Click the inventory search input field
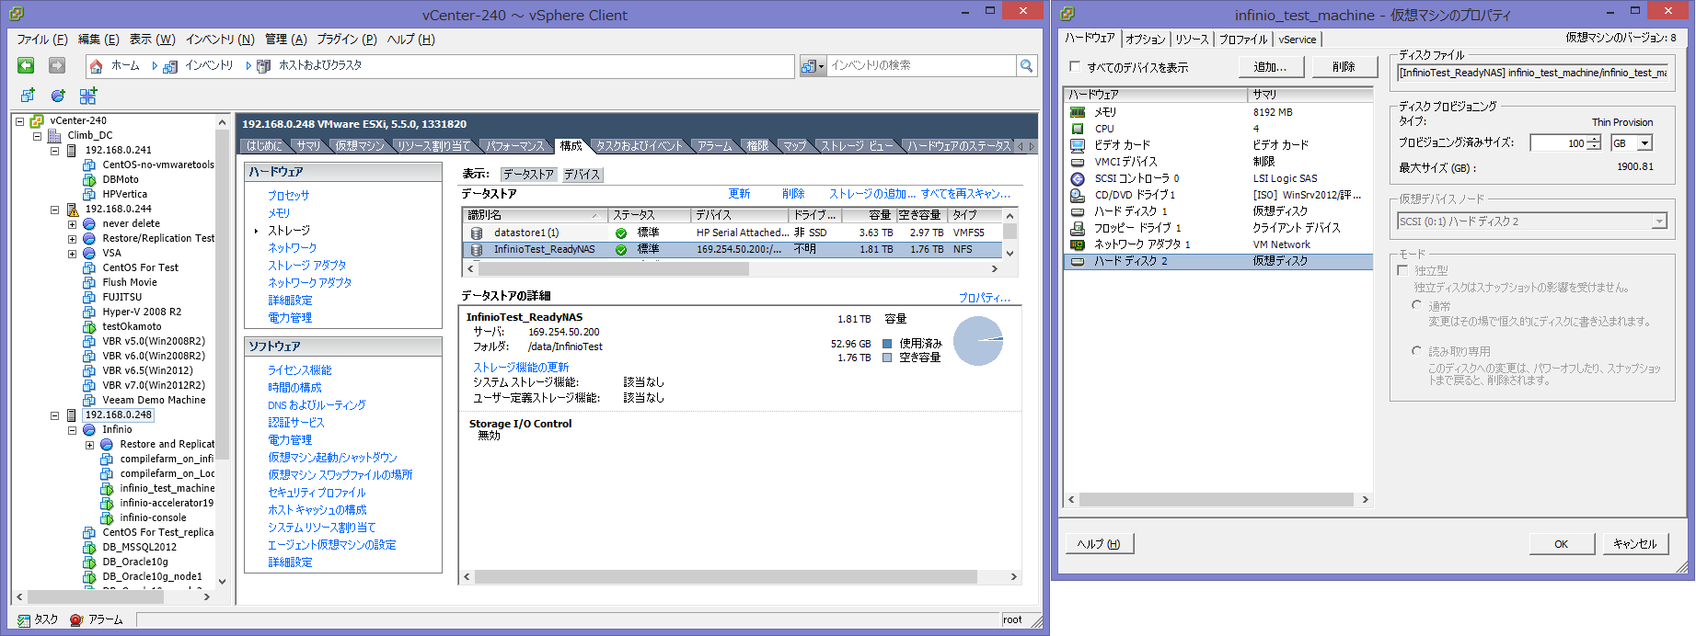 (x=920, y=65)
